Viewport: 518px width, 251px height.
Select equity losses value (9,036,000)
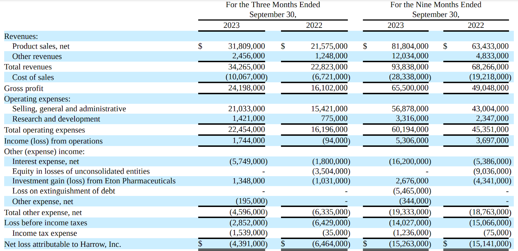click(x=492, y=171)
